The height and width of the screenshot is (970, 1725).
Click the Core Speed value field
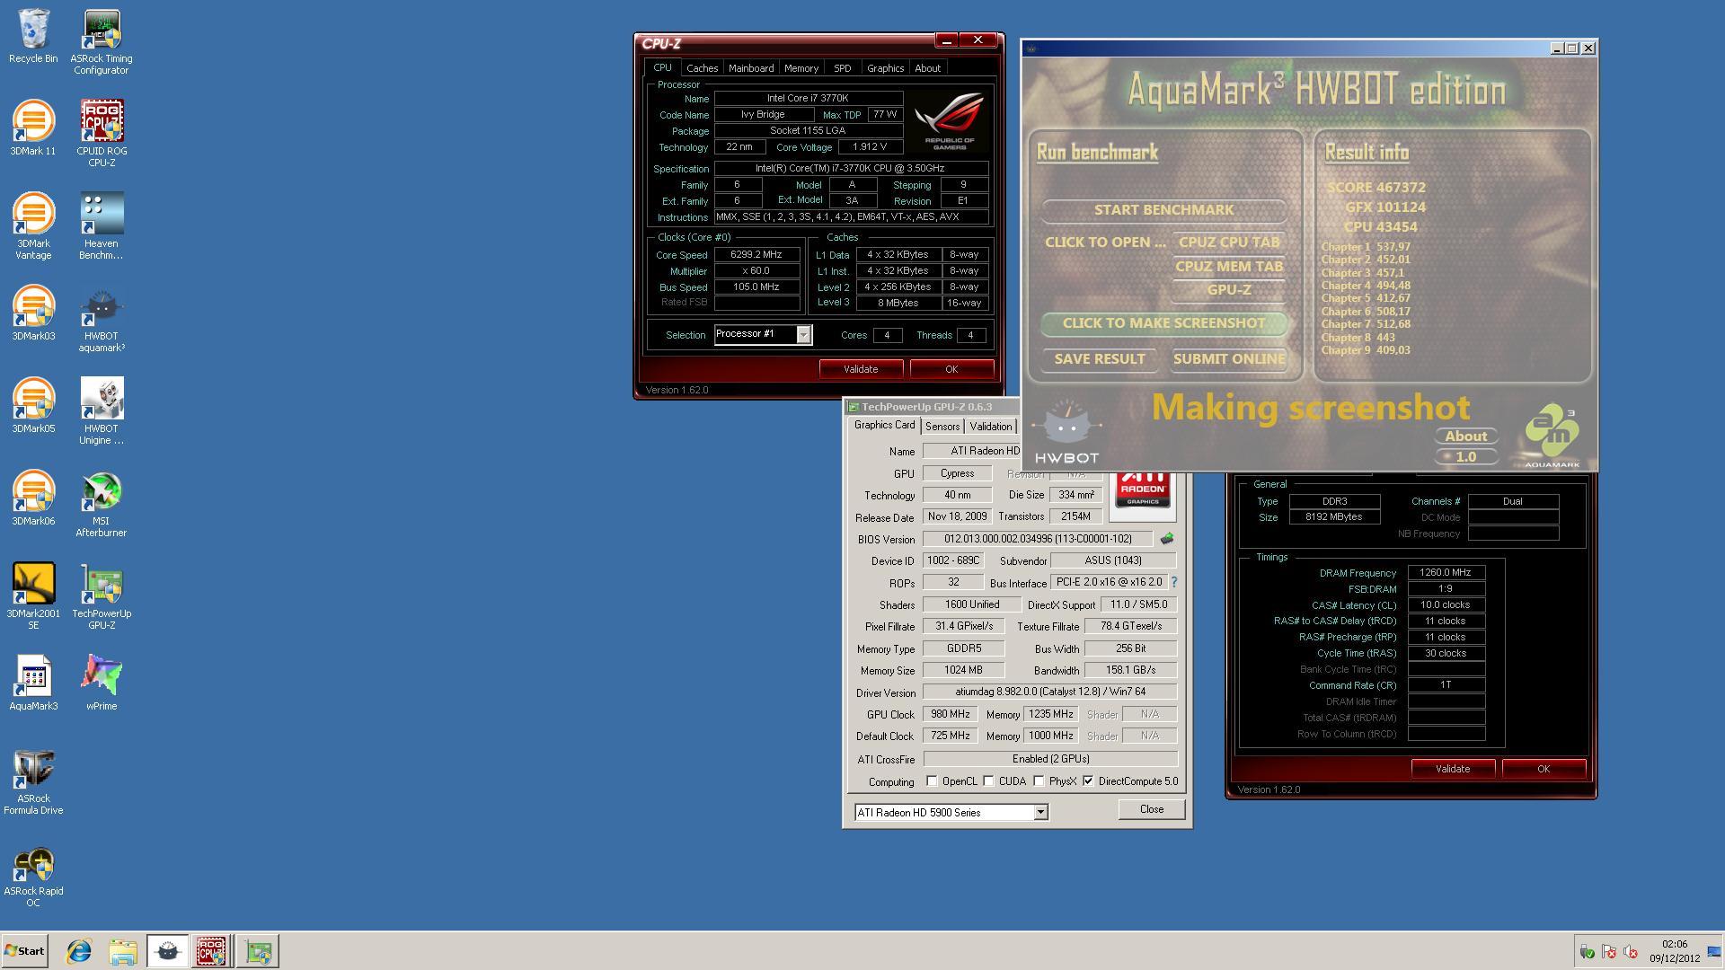coord(756,255)
